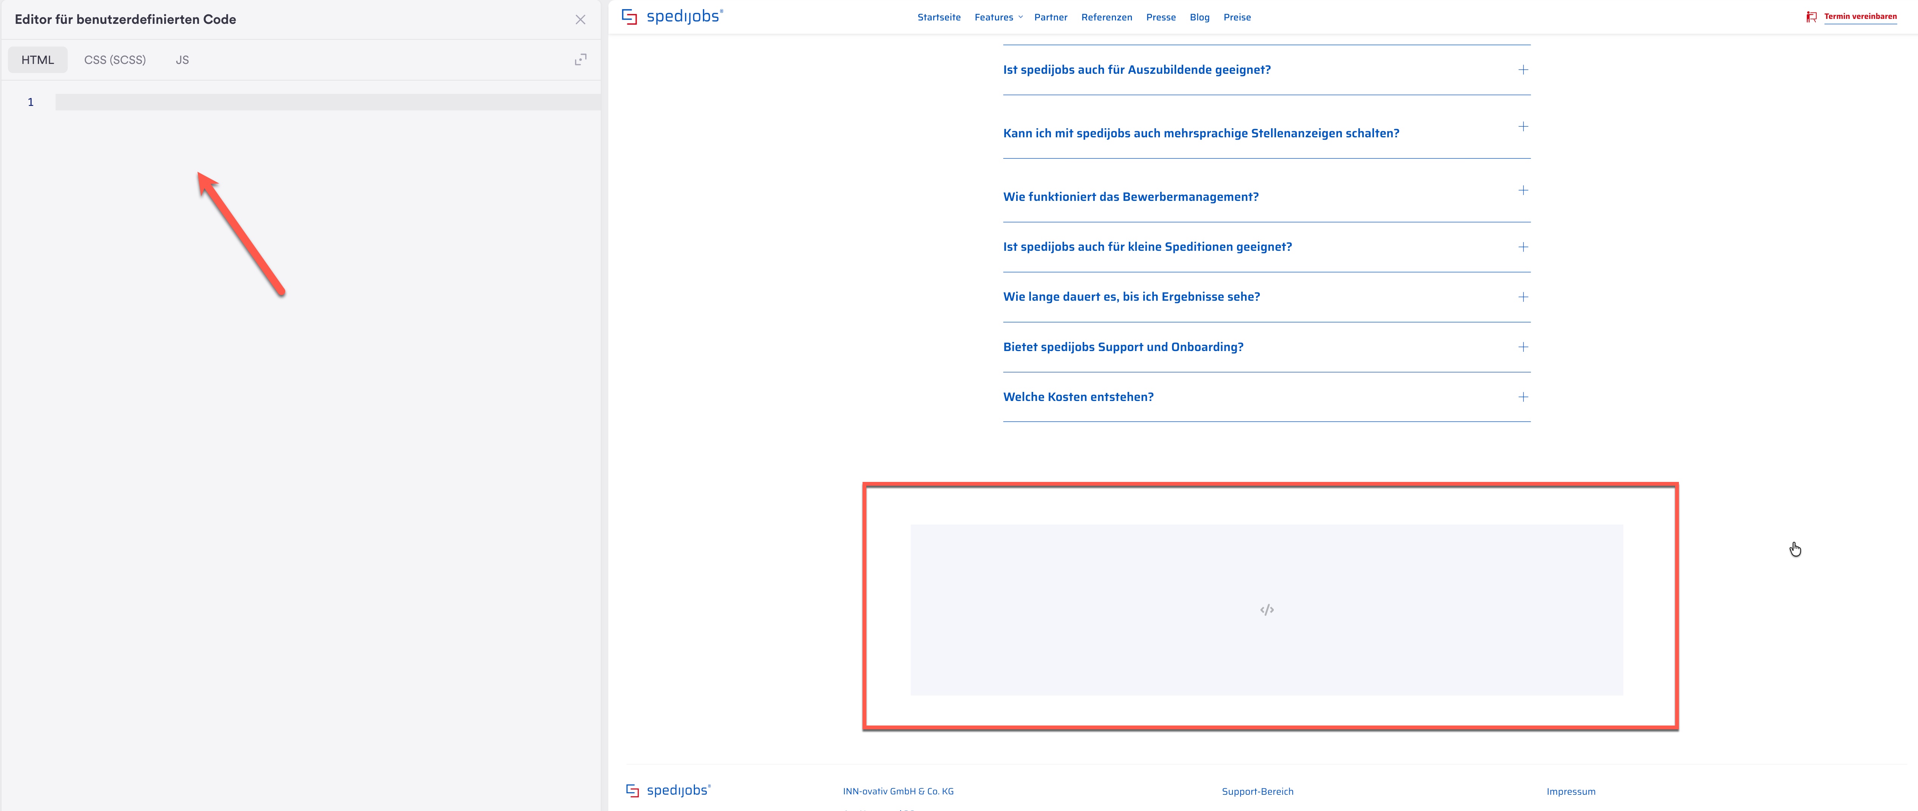Viewport: 1918px width, 811px height.
Task: Expand the mehrsprachige Stellenanzeigen FAQ plus icon
Action: [x=1523, y=127]
